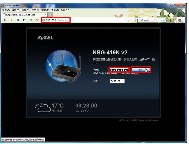Go forward with the forward arrow

(11, 20)
